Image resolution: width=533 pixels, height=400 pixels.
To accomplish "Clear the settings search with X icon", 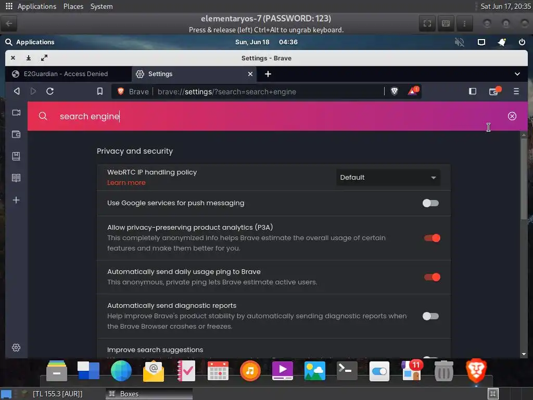I will tap(512, 116).
